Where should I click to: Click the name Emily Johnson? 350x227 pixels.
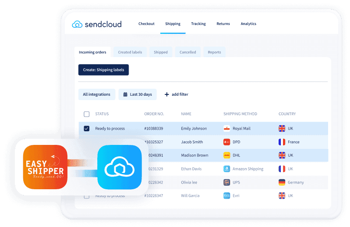point(194,129)
